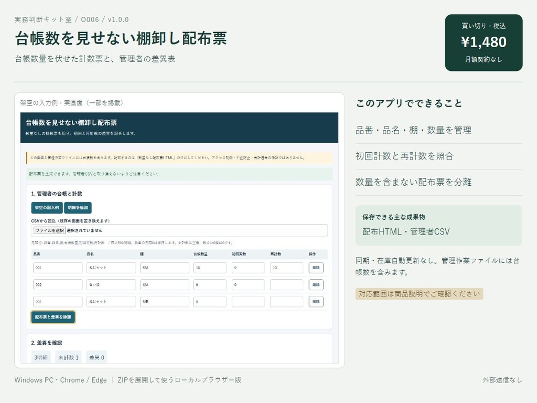Click the 初回実数 column header
This screenshot has height=403, width=537.
[x=239, y=254]
